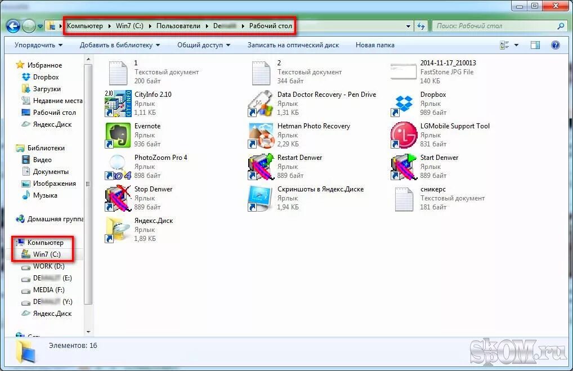This screenshot has width=573, height=371.
Task: Select the LGMobile Support Tool icon
Action: pyautogui.click(x=404, y=135)
